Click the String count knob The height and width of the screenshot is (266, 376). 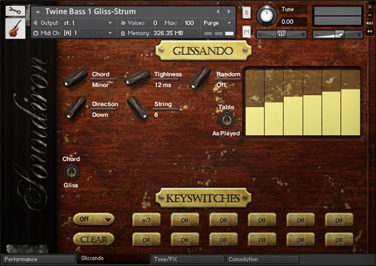[138, 108]
